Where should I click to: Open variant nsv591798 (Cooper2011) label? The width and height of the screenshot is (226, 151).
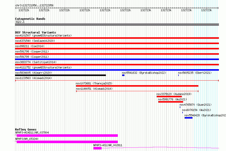pos(32,51)
